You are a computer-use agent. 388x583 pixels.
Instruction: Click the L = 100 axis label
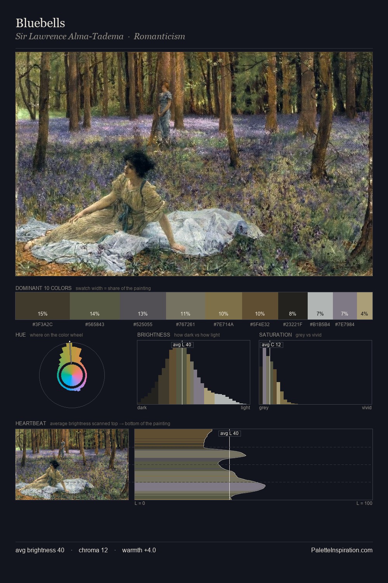point(364,503)
